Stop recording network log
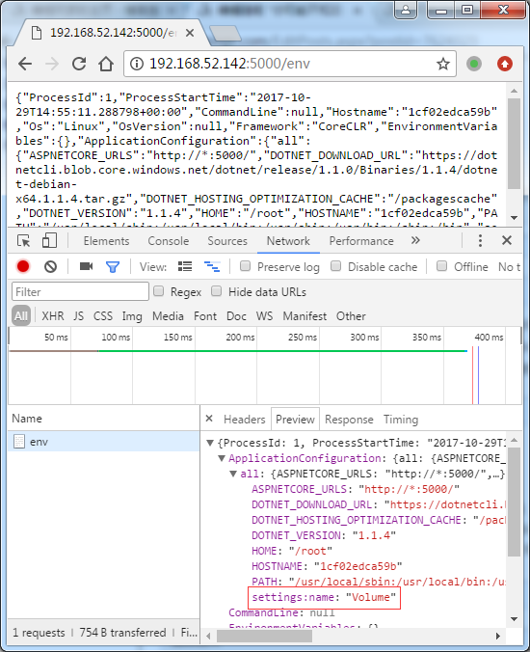Screen dimensions: 530x652 [x=23, y=266]
